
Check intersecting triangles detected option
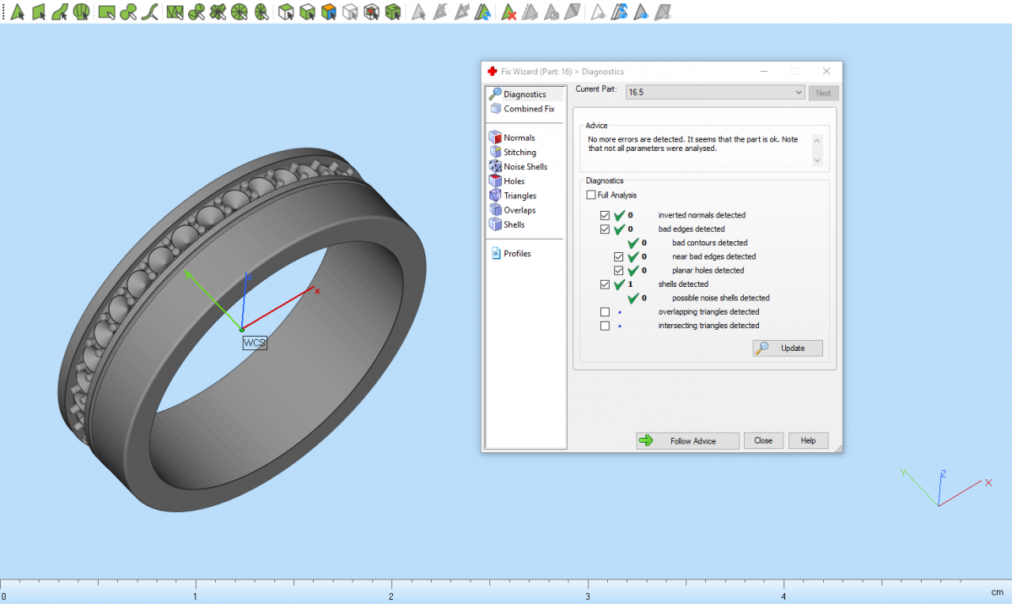click(x=605, y=326)
